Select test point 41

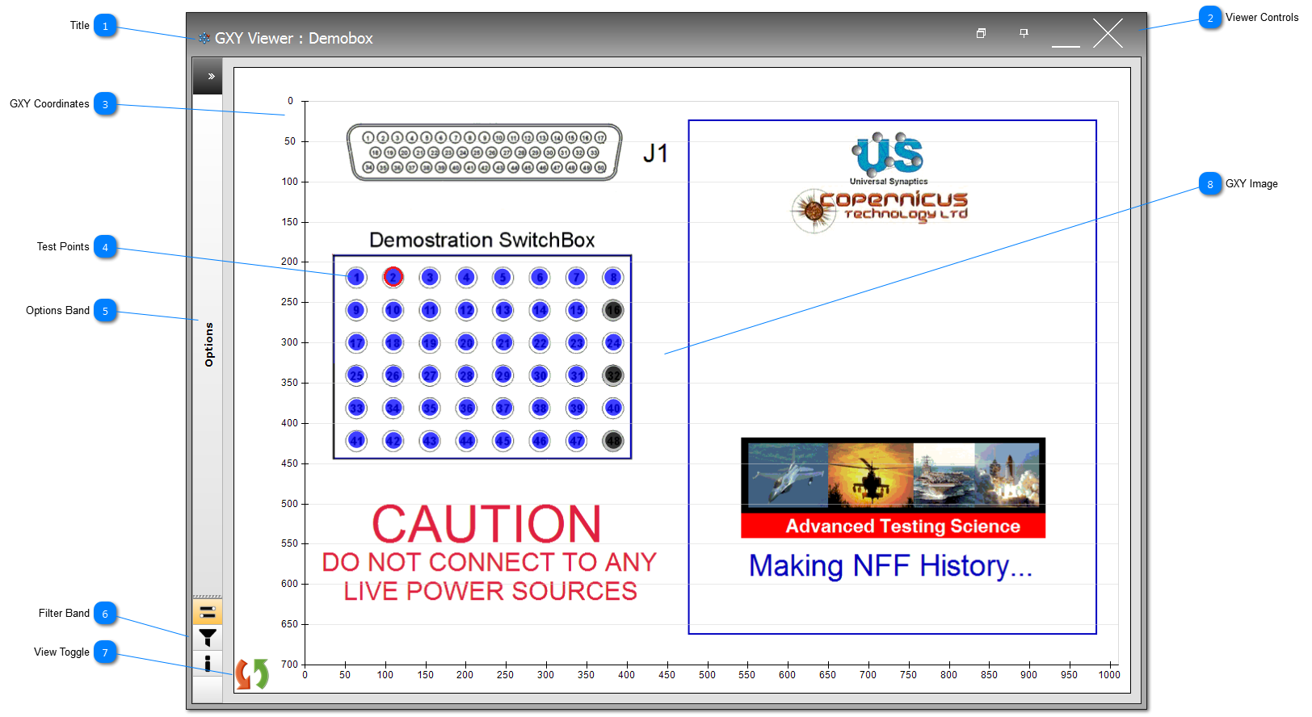tap(356, 441)
